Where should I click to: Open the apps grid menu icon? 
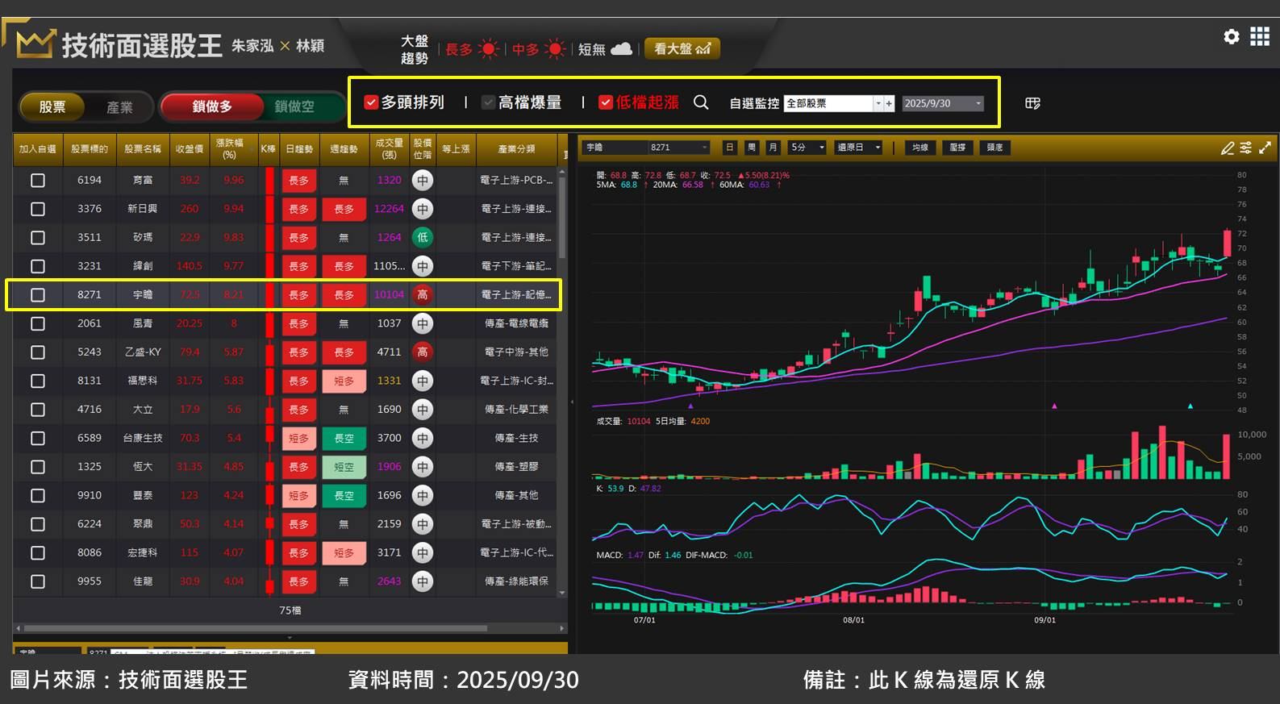pyautogui.click(x=1259, y=36)
